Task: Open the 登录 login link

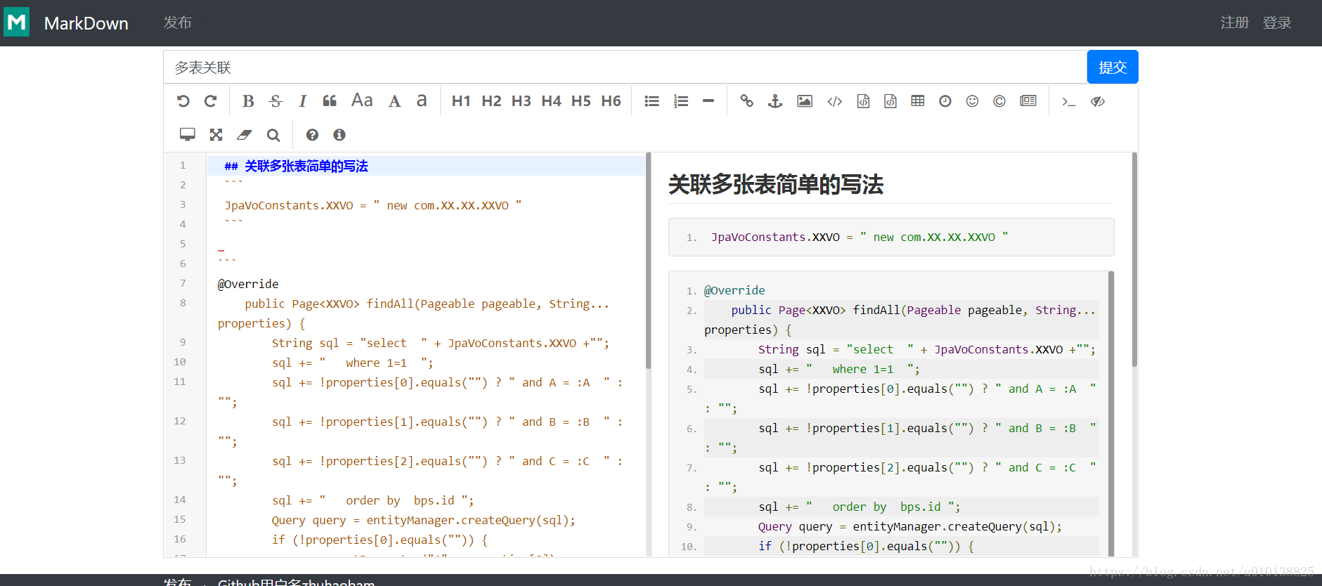Action: pyautogui.click(x=1277, y=22)
